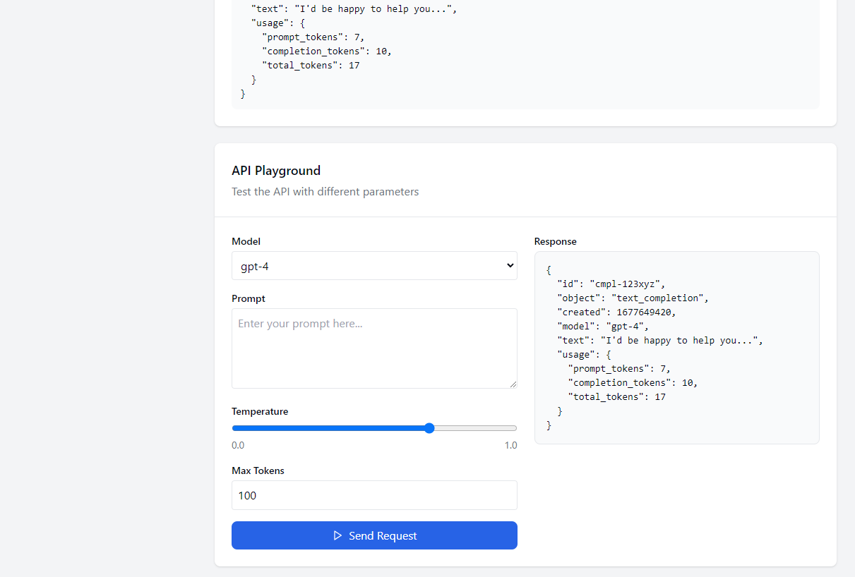This screenshot has width=855, height=577.
Task: Click the Temperature label
Action: click(260, 411)
